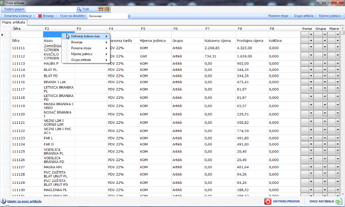Select the 774,59 price cell
Image resolution: width=345 pixels, height=207 pixels.
[x=252, y=131]
